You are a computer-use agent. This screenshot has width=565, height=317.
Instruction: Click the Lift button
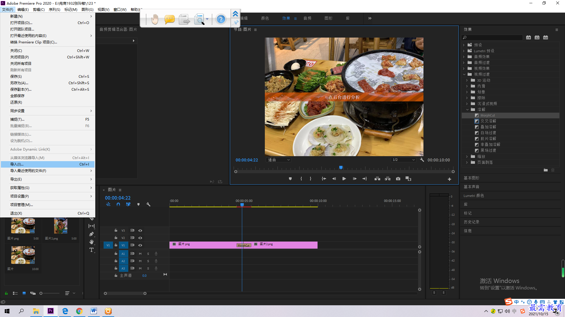377,179
